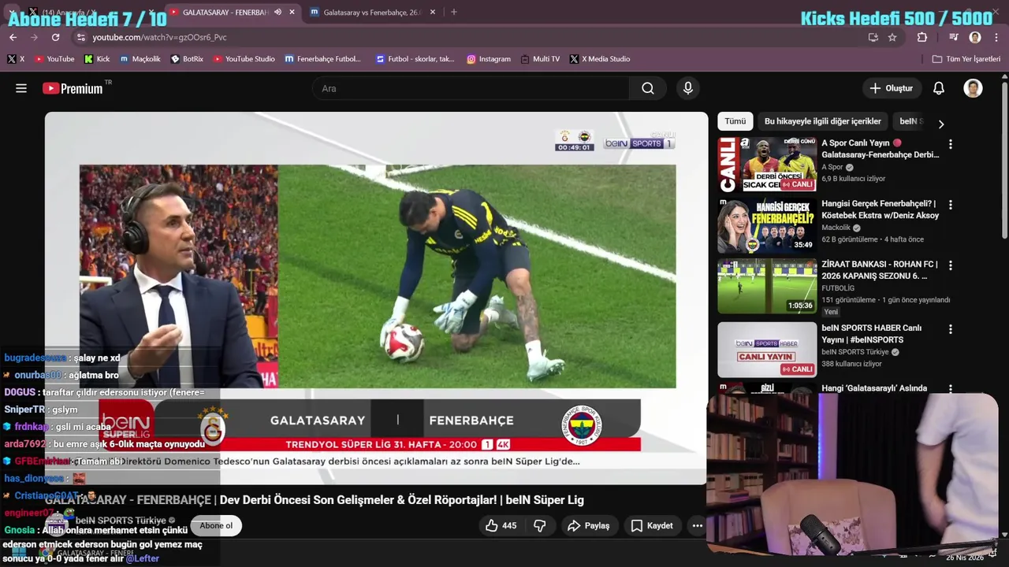
Task: Open the Instagram bookmark
Action: [x=489, y=59]
